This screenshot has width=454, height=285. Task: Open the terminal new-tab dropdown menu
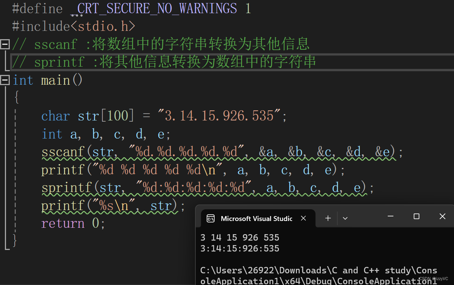(x=345, y=218)
